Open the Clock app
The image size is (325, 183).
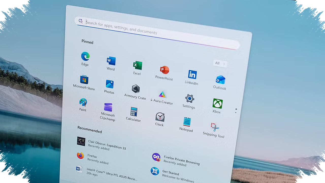pyautogui.click(x=160, y=117)
